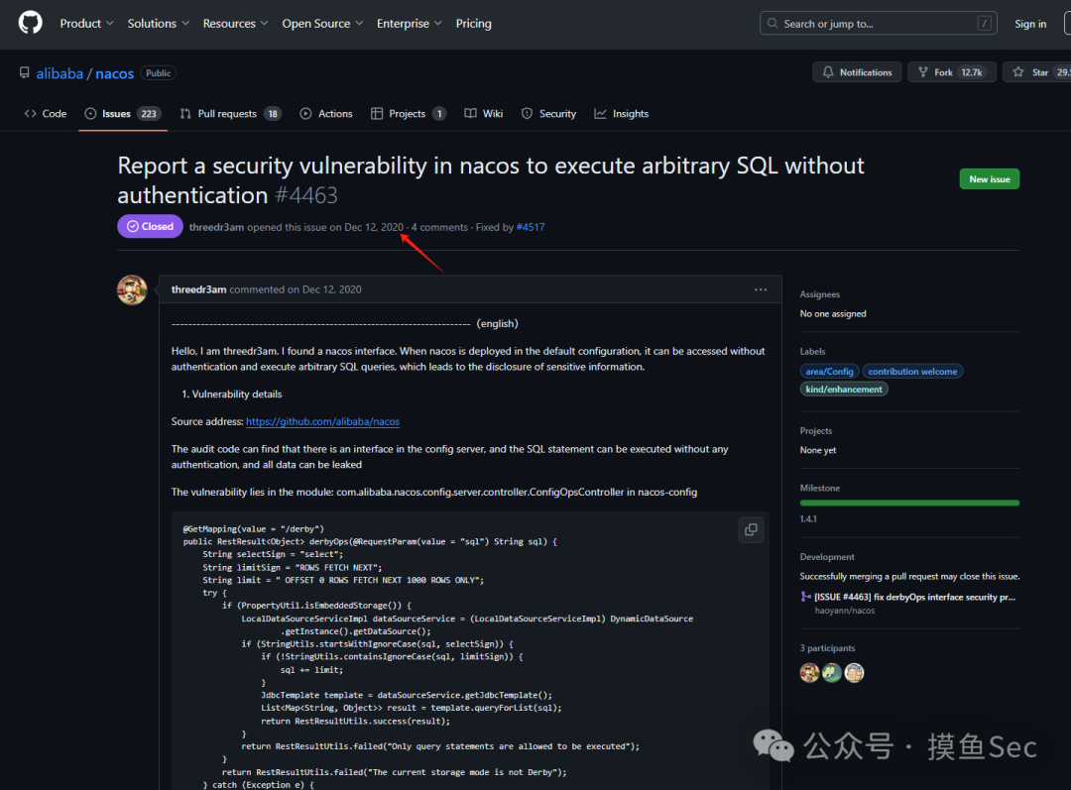Open the alibaba owner link
1071x790 pixels.
[x=59, y=73]
